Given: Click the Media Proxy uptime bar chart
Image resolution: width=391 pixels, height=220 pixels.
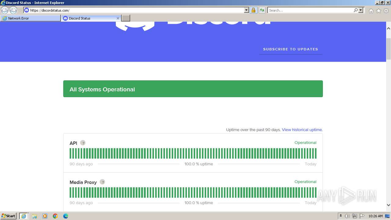Looking at the screenshot, I should coord(193,193).
